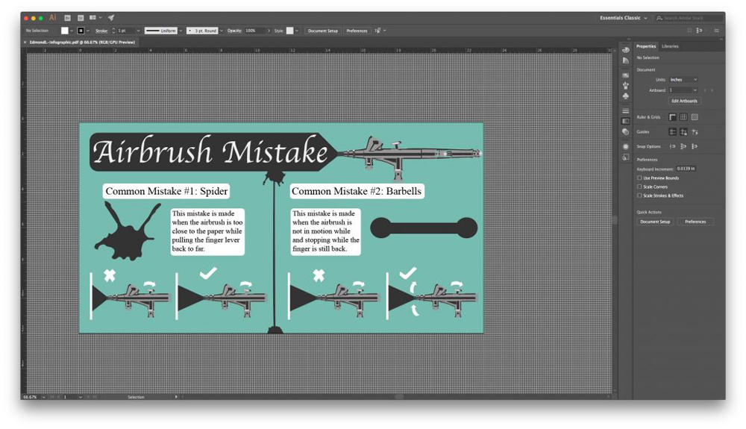The width and height of the screenshot is (746, 429).
Task: Open Adobe Stock via the St icon
Action: [x=81, y=18]
